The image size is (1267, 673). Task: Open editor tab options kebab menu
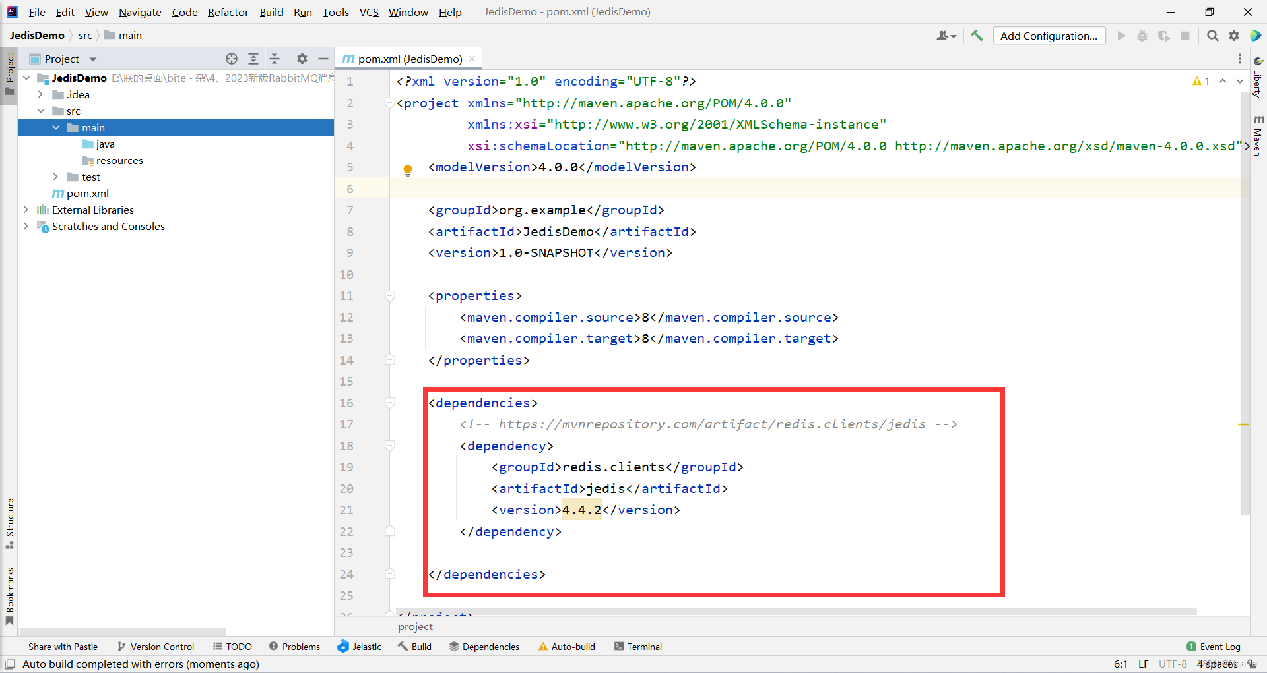coord(1239,59)
